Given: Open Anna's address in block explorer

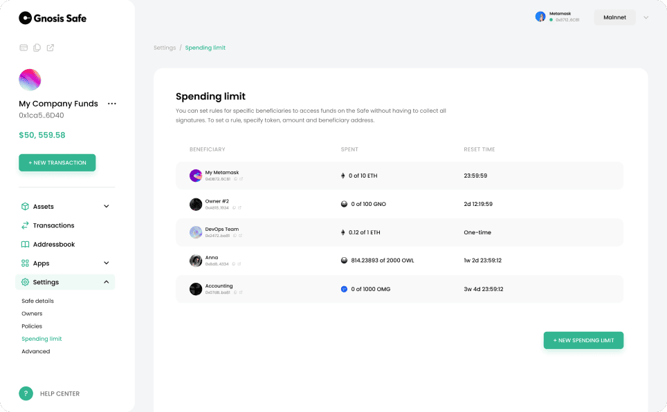Looking at the screenshot, I should [x=239, y=263].
